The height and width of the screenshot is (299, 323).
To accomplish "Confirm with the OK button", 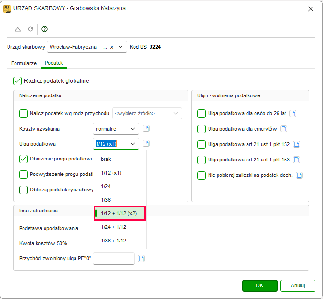I will (260, 285).
